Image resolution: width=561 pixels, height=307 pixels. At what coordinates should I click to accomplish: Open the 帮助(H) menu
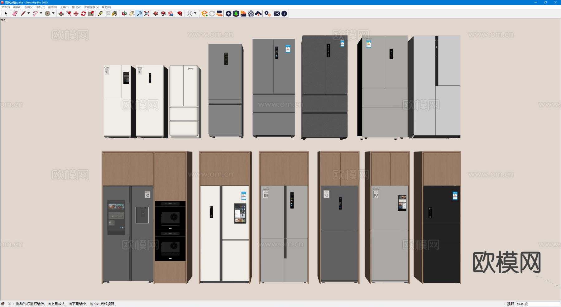(106, 7)
